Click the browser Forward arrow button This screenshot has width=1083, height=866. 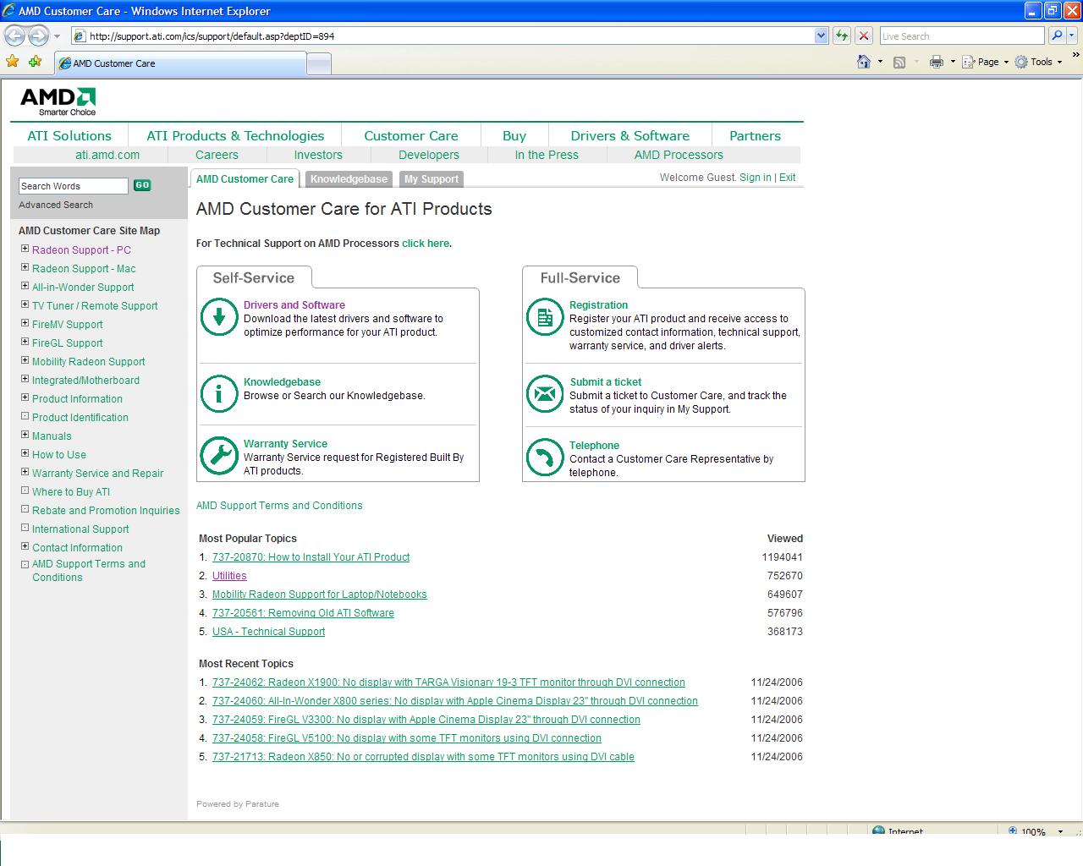coord(38,36)
